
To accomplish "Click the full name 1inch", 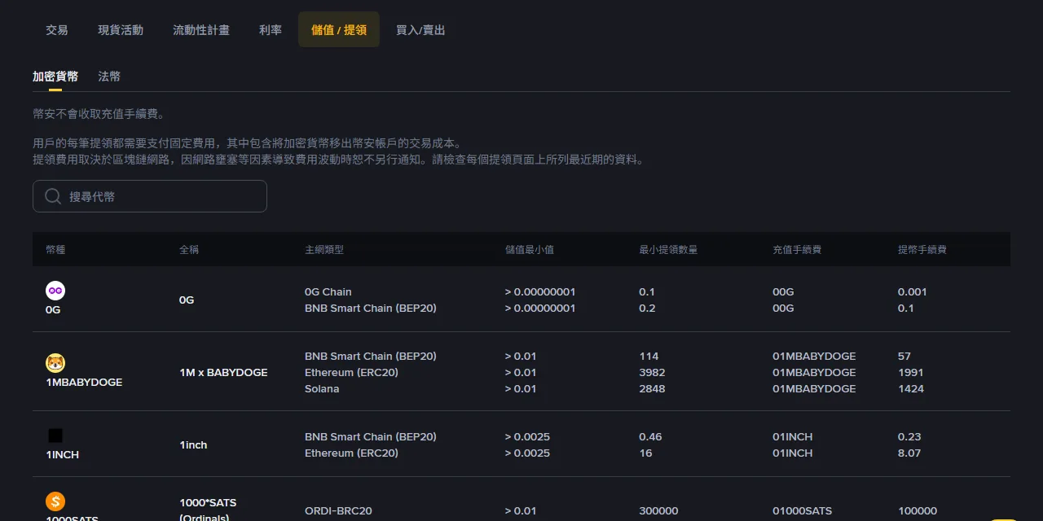I will tap(194, 445).
